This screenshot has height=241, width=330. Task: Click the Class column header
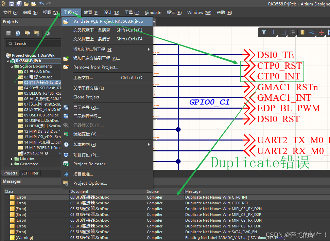[9, 191]
